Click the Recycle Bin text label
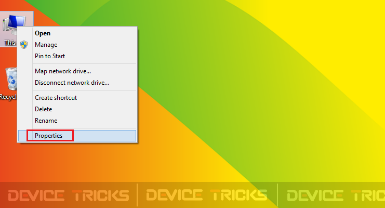Image resolution: width=385 pixels, height=208 pixels. coord(8,97)
